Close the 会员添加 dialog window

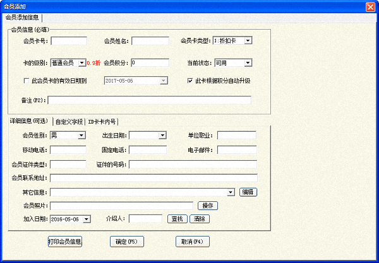[x=370, y=6]
